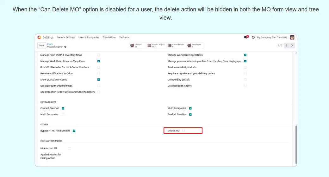Image resolution: width=329 pixels, height=177 pixels.
Task: Enable the Delete MO checkbox
Action: click(x=184, y=131)
